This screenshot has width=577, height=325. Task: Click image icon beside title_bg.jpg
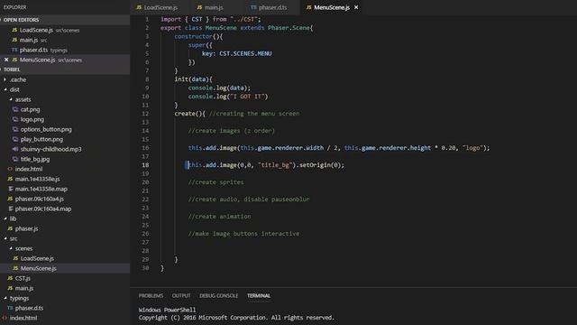pyautogui.click(x=15, y=159)
